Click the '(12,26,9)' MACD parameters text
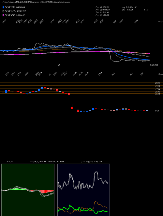This screenshot has height=216, width=163. click(34, 162)
